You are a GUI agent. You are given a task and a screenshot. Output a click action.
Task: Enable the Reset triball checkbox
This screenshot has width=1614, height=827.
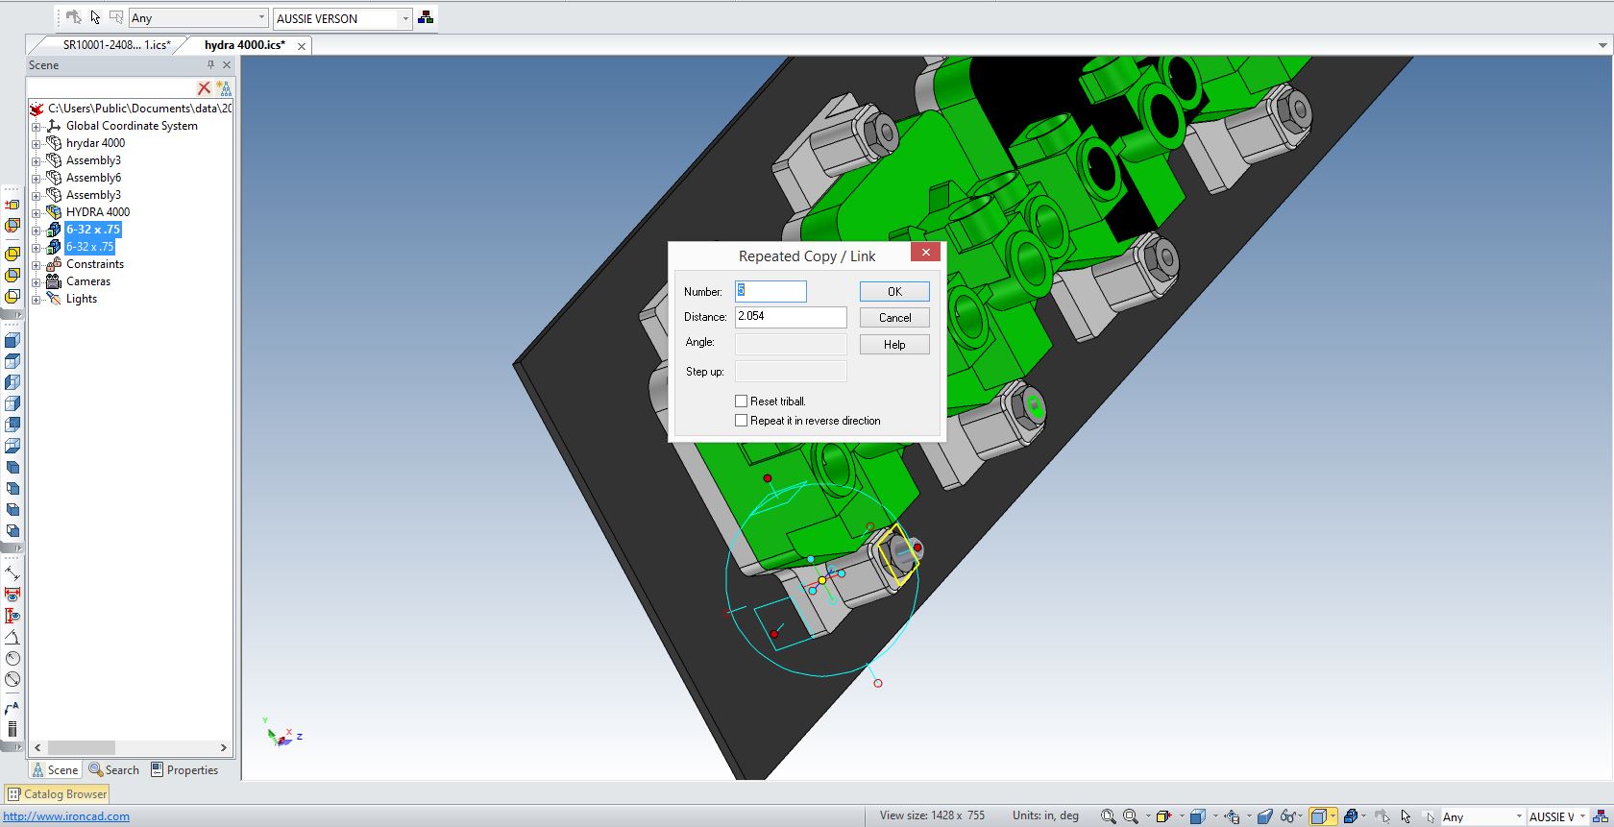741,401
